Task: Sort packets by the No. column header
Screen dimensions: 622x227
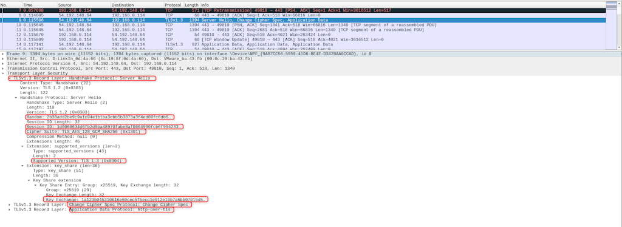Action: click(x=11, y=5)
